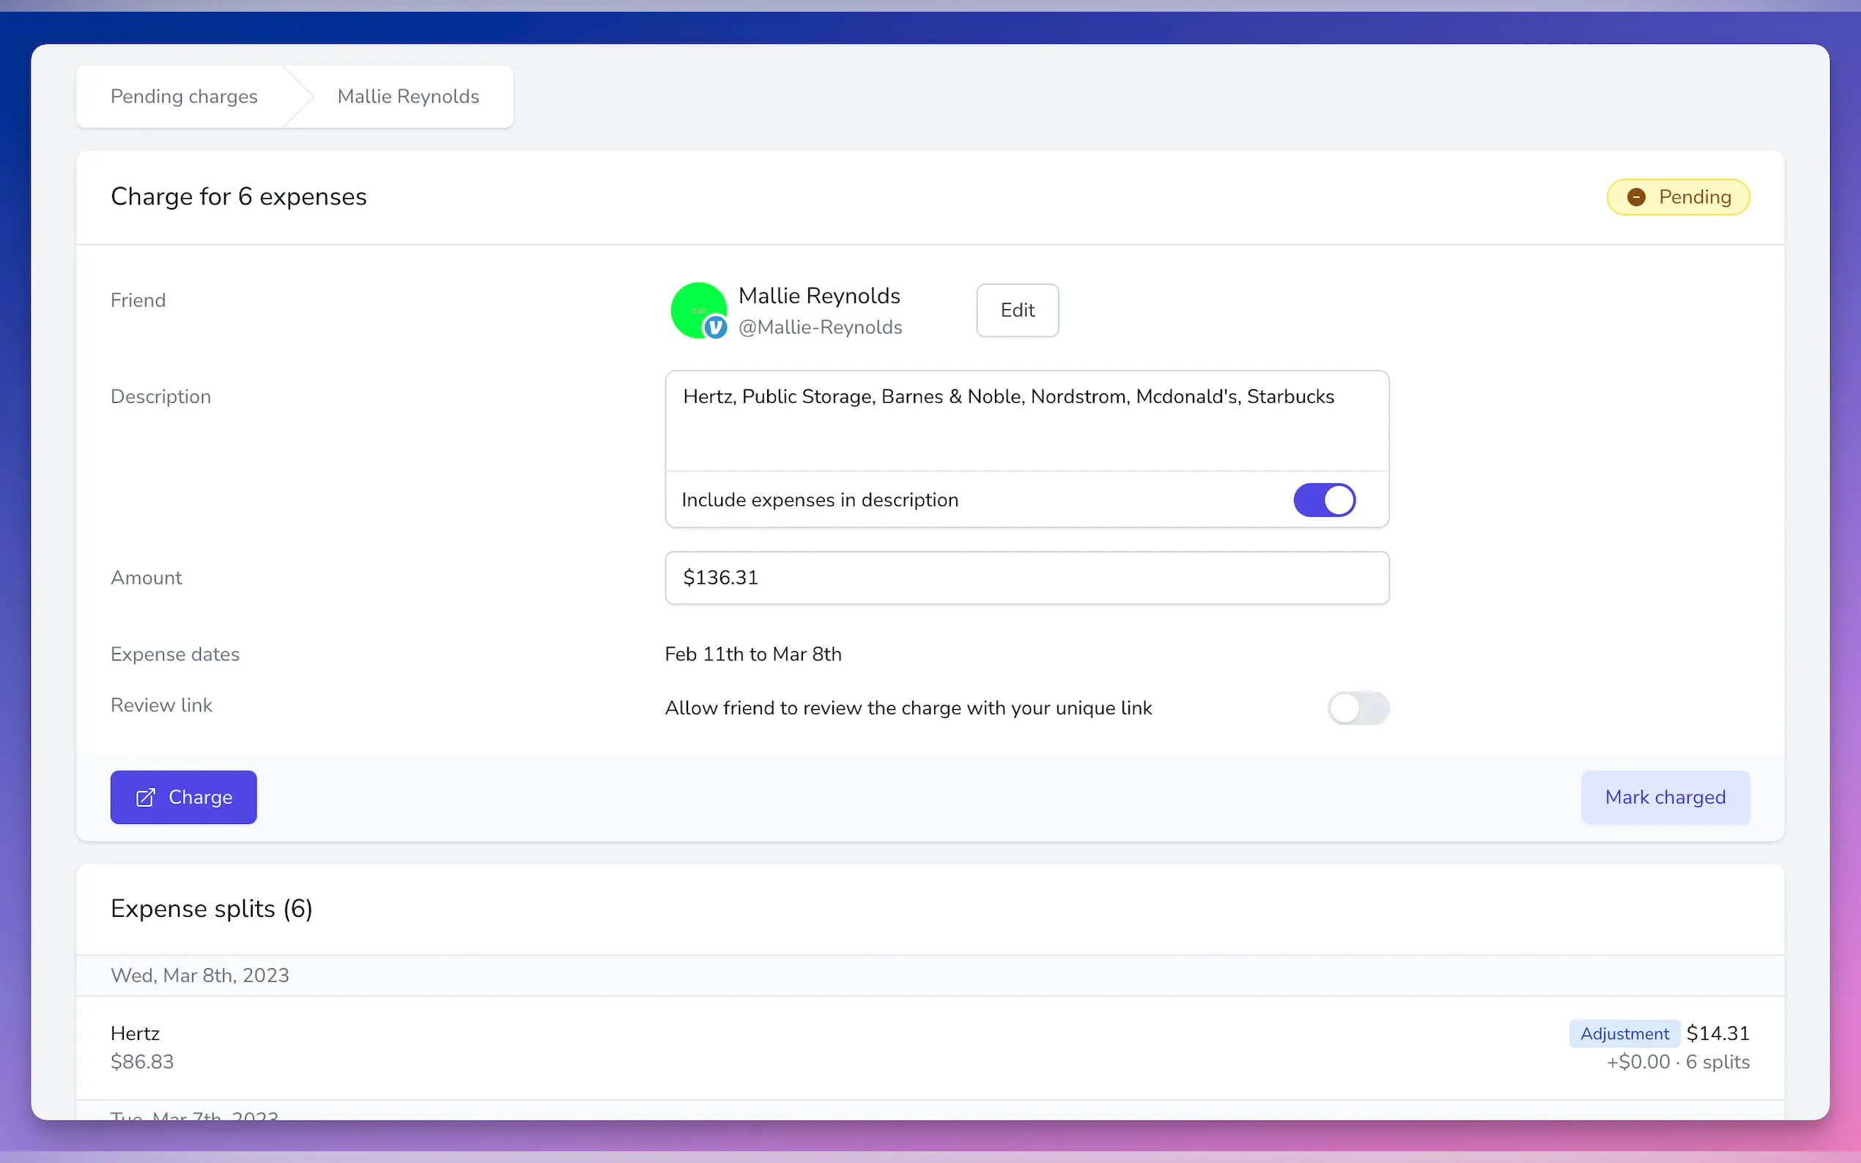This screenshot has height=1163, width=1861.
Task: Select Mallie Reynolds breadcrumb item
Action: click(x=408, y=97)
